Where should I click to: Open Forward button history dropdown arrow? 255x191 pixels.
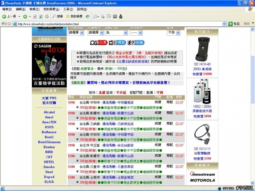click(x=30, y=16)
